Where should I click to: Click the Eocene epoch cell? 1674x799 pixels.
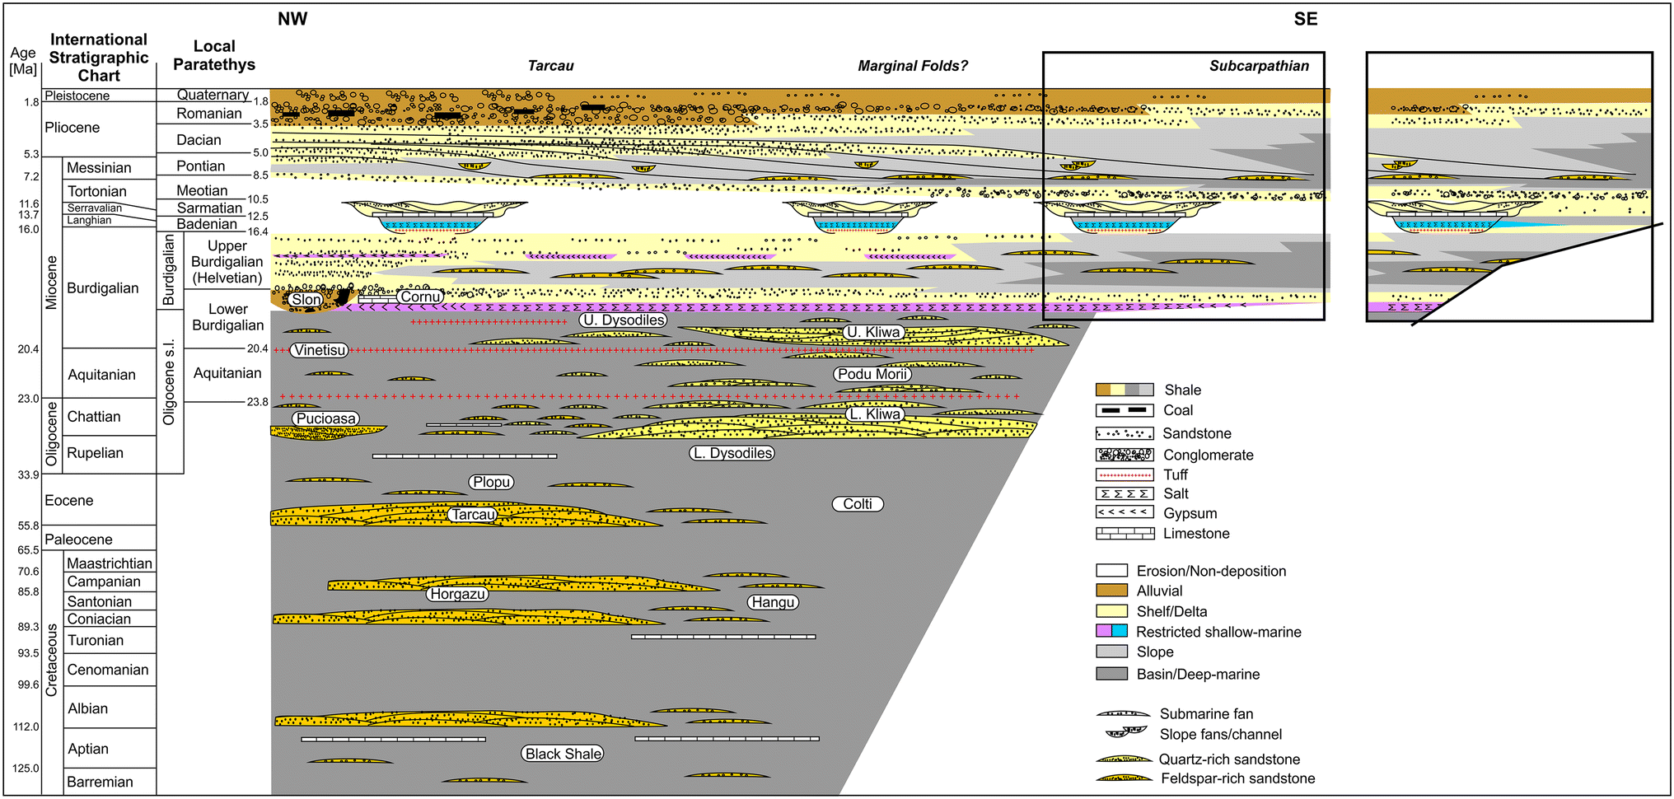pos(99,500)
